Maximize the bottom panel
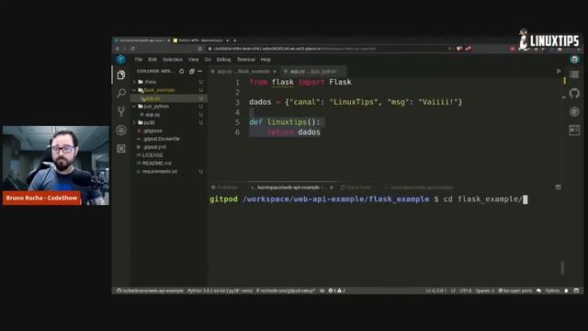Screen dimensions: 588x331 [x=558, y=187]
